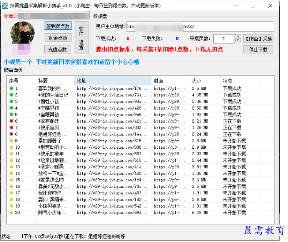Click 下载成功 counter value 0
The image size is (288, 242).
tap(128, 38)
